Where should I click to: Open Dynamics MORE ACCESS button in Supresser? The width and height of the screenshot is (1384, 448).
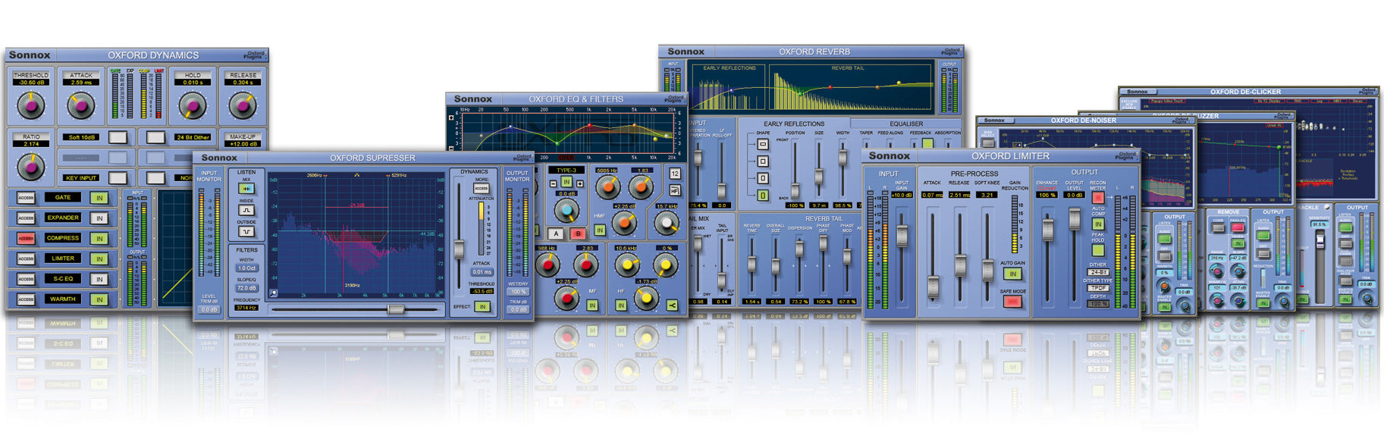(481, 189)
